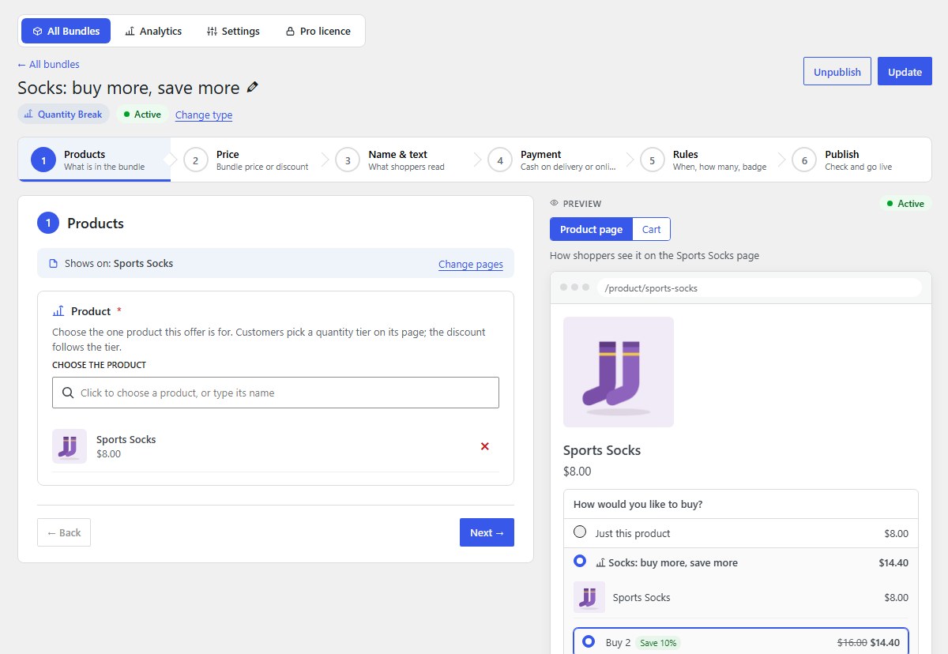Click the Update button
This screenshot has width=948, height=654.
[905, 71]
